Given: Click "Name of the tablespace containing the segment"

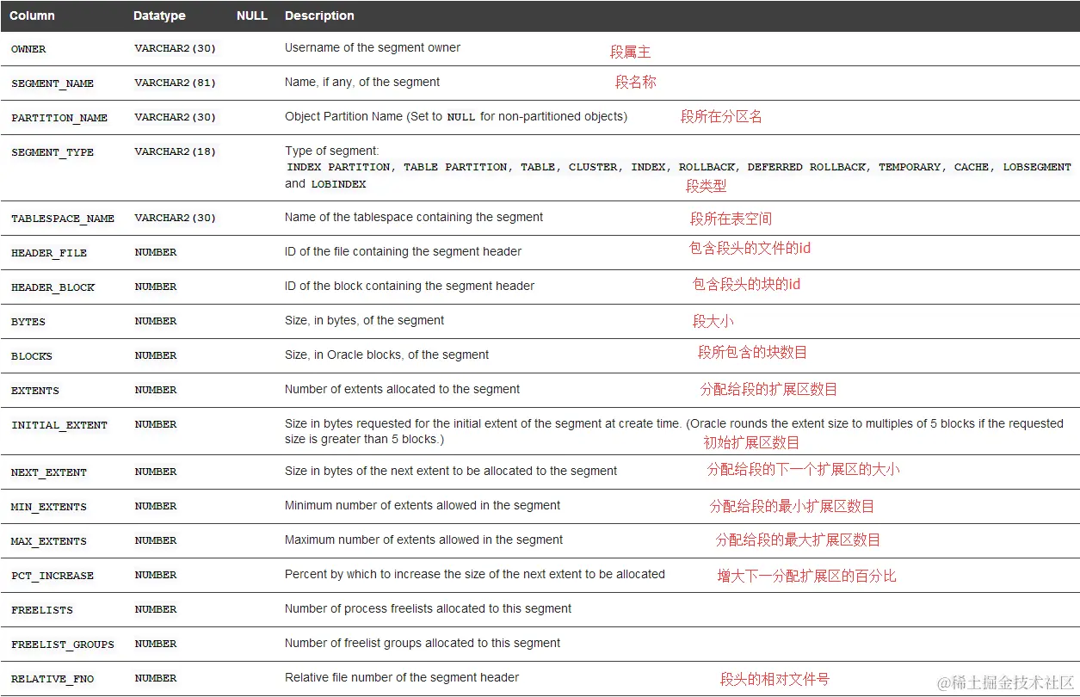Looking at the screenshot, I should (414, 218).
